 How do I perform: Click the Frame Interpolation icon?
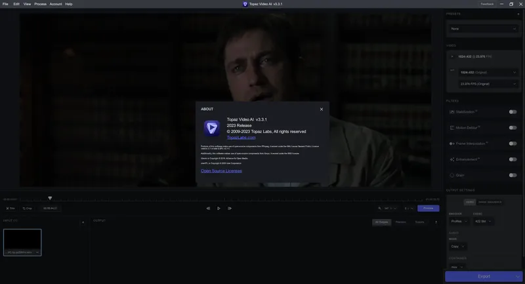click(451, 144)
